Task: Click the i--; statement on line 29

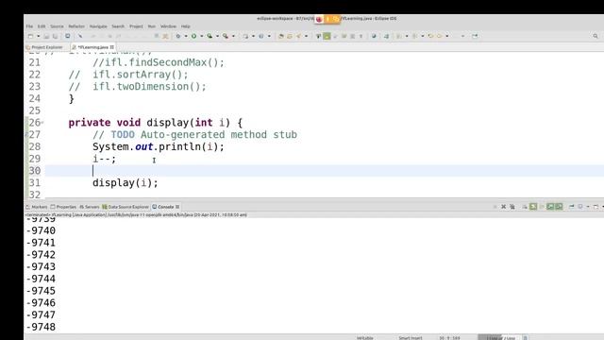Action: [x=104, y=159]
